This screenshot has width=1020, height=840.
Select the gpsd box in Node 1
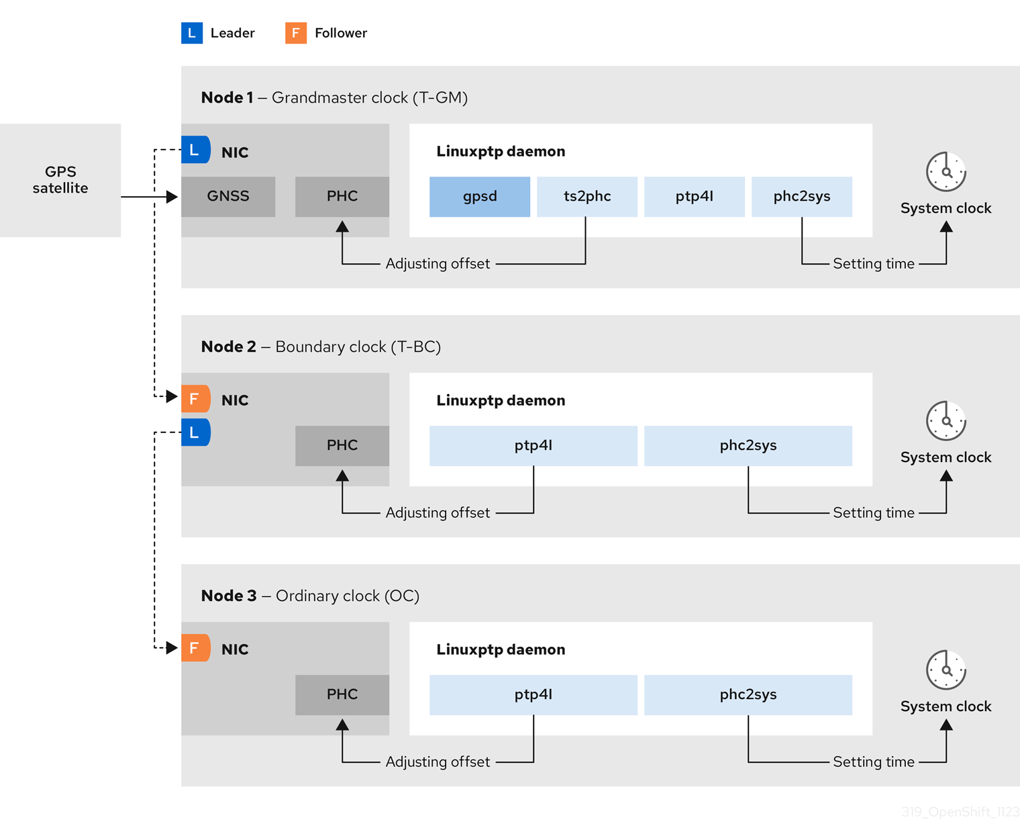click(x=480, y=197)
